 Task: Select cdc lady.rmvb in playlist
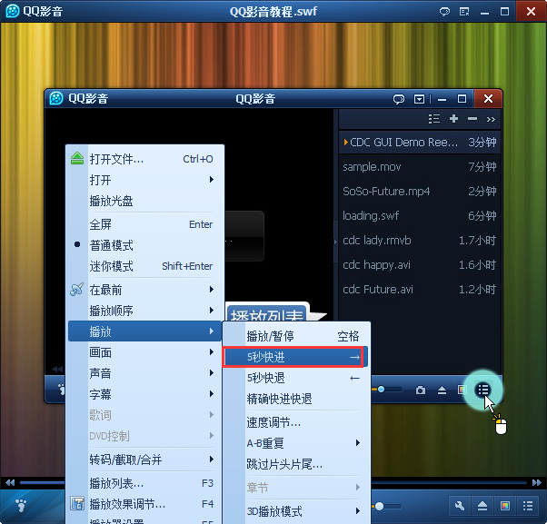click(x=420, y=241)
